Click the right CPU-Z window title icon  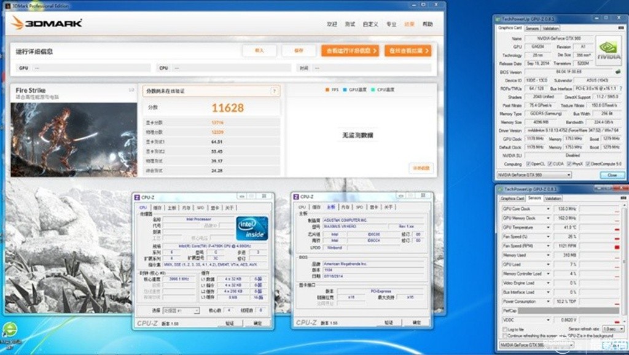coord(296,197)
